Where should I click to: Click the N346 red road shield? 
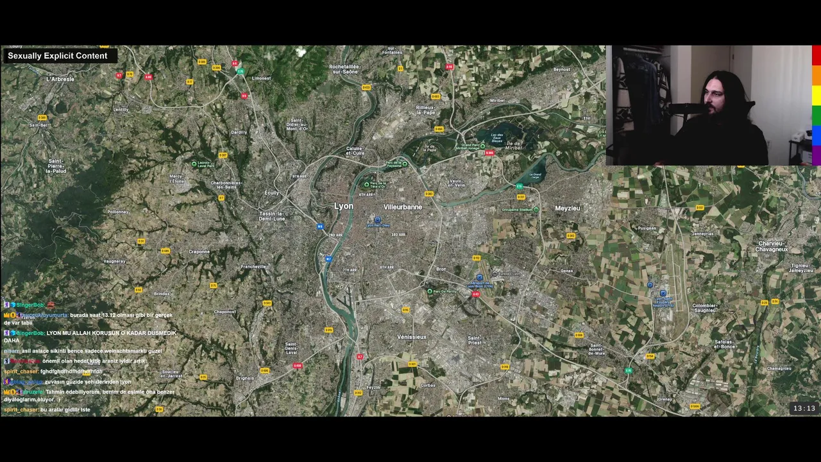coord(490,153)
